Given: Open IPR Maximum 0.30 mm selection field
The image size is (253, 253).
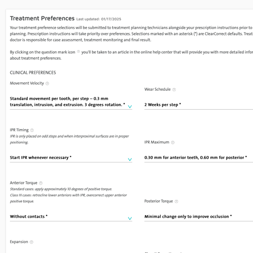Looking at the screenshot, I should pyautogui.click(x=199, y=158).
